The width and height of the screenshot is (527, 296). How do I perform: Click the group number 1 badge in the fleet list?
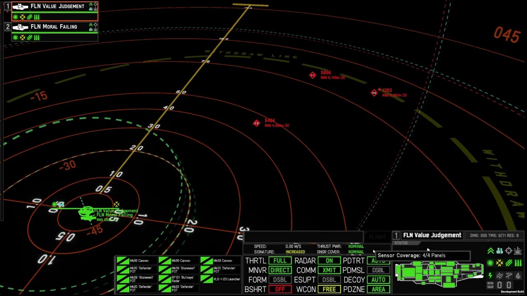7,7
